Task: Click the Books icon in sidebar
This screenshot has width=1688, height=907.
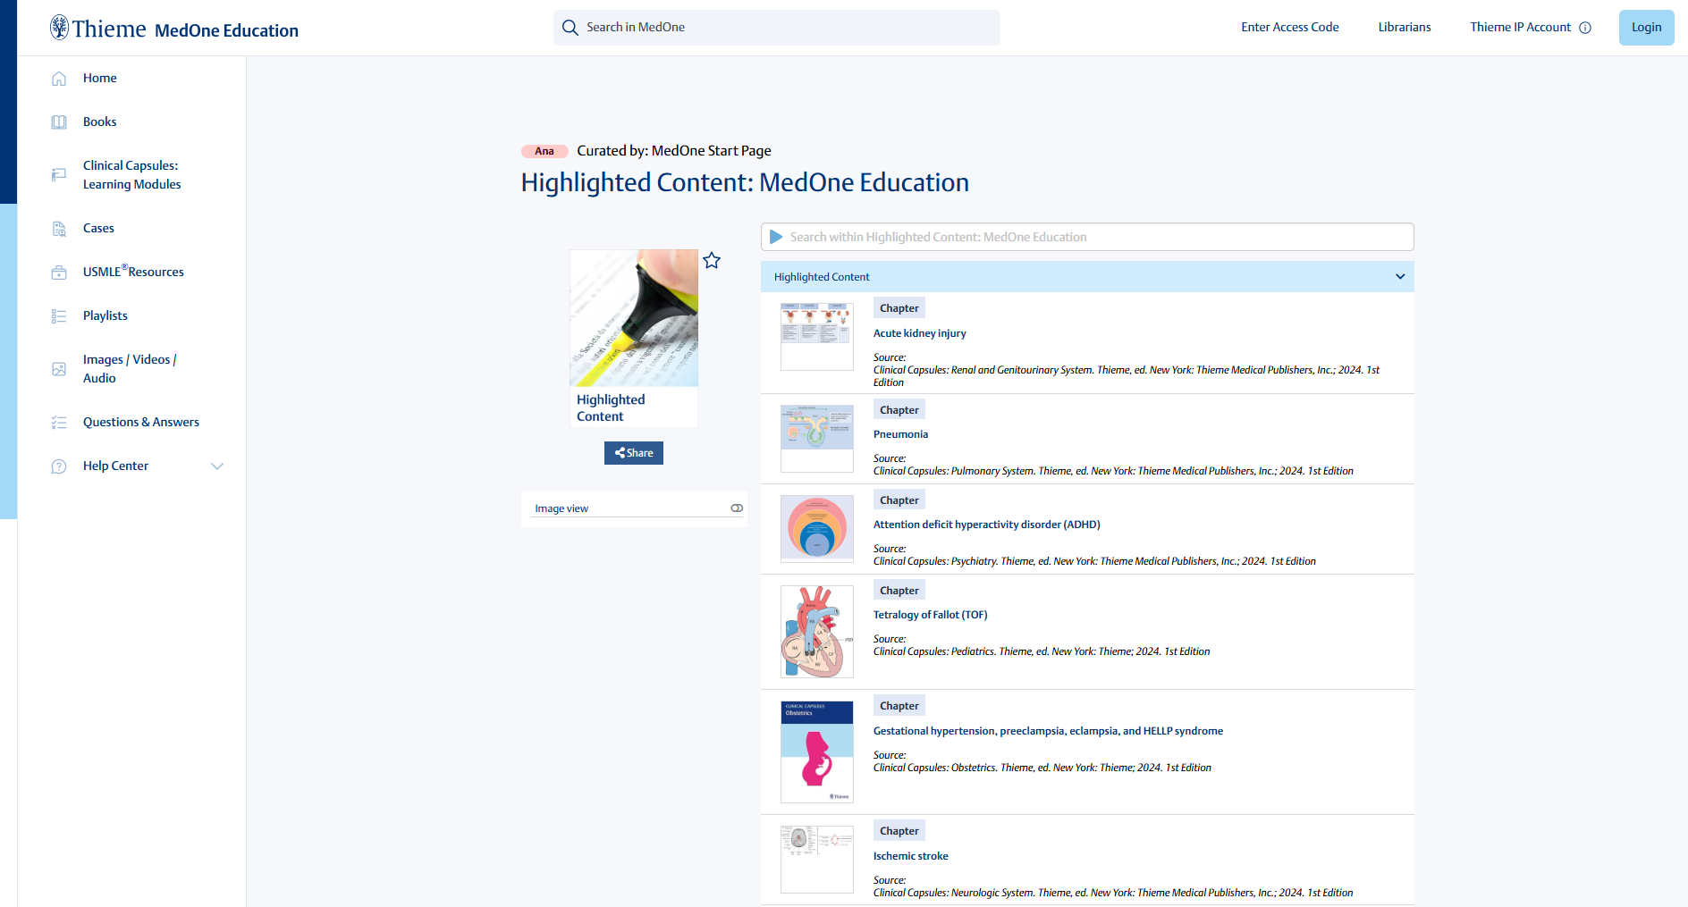Action: pos(59,122)
